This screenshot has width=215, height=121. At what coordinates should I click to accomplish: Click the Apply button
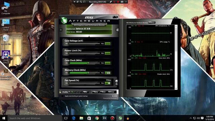[x=96, y=92]
